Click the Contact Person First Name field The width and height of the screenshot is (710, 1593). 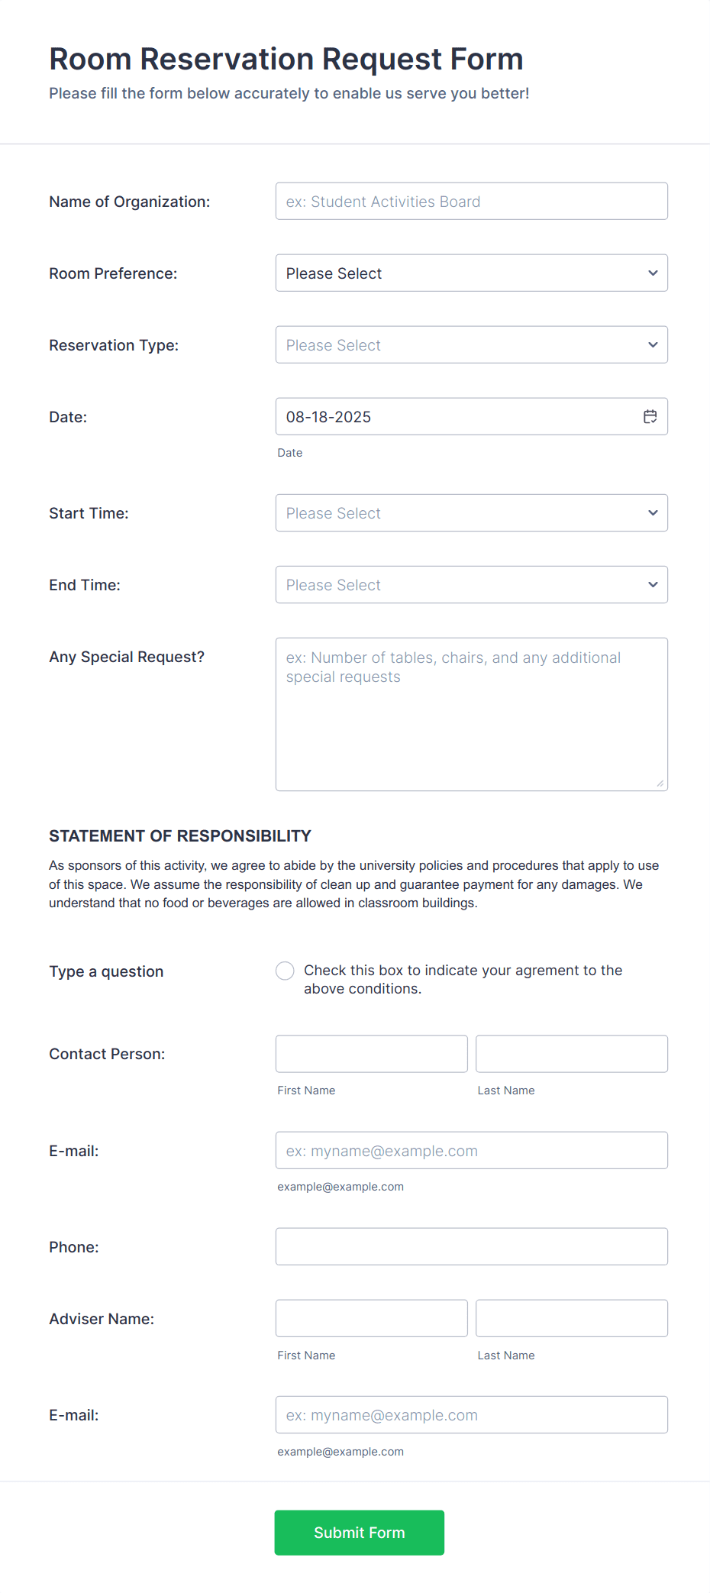click(371, 1053)
